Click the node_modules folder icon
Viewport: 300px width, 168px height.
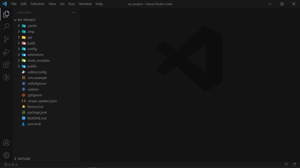click(24, 61)
